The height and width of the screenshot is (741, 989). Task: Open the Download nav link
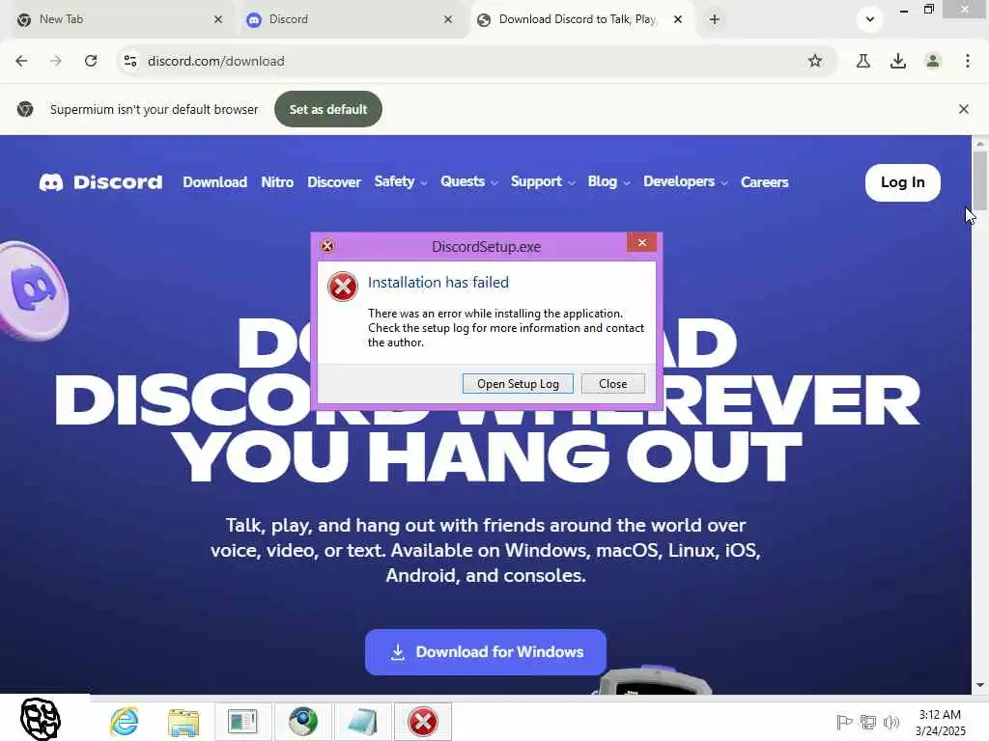point(215,182)
